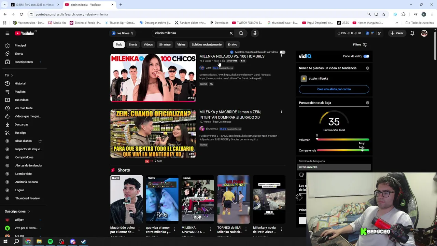
Task: Open Ver más tarde in the sidebar
Action: click(x=23, y=108)
